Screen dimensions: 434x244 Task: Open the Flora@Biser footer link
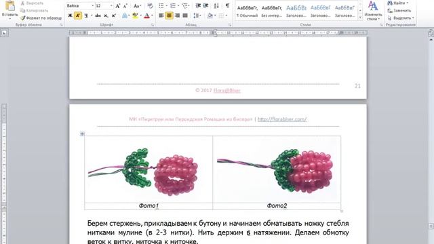pyautogui.click(x=226, y=90)
